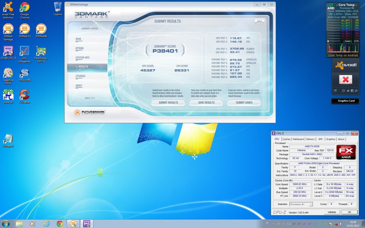
Task: Open the 3DMark06 desktop shortcut
Action: tap(41, 31)
